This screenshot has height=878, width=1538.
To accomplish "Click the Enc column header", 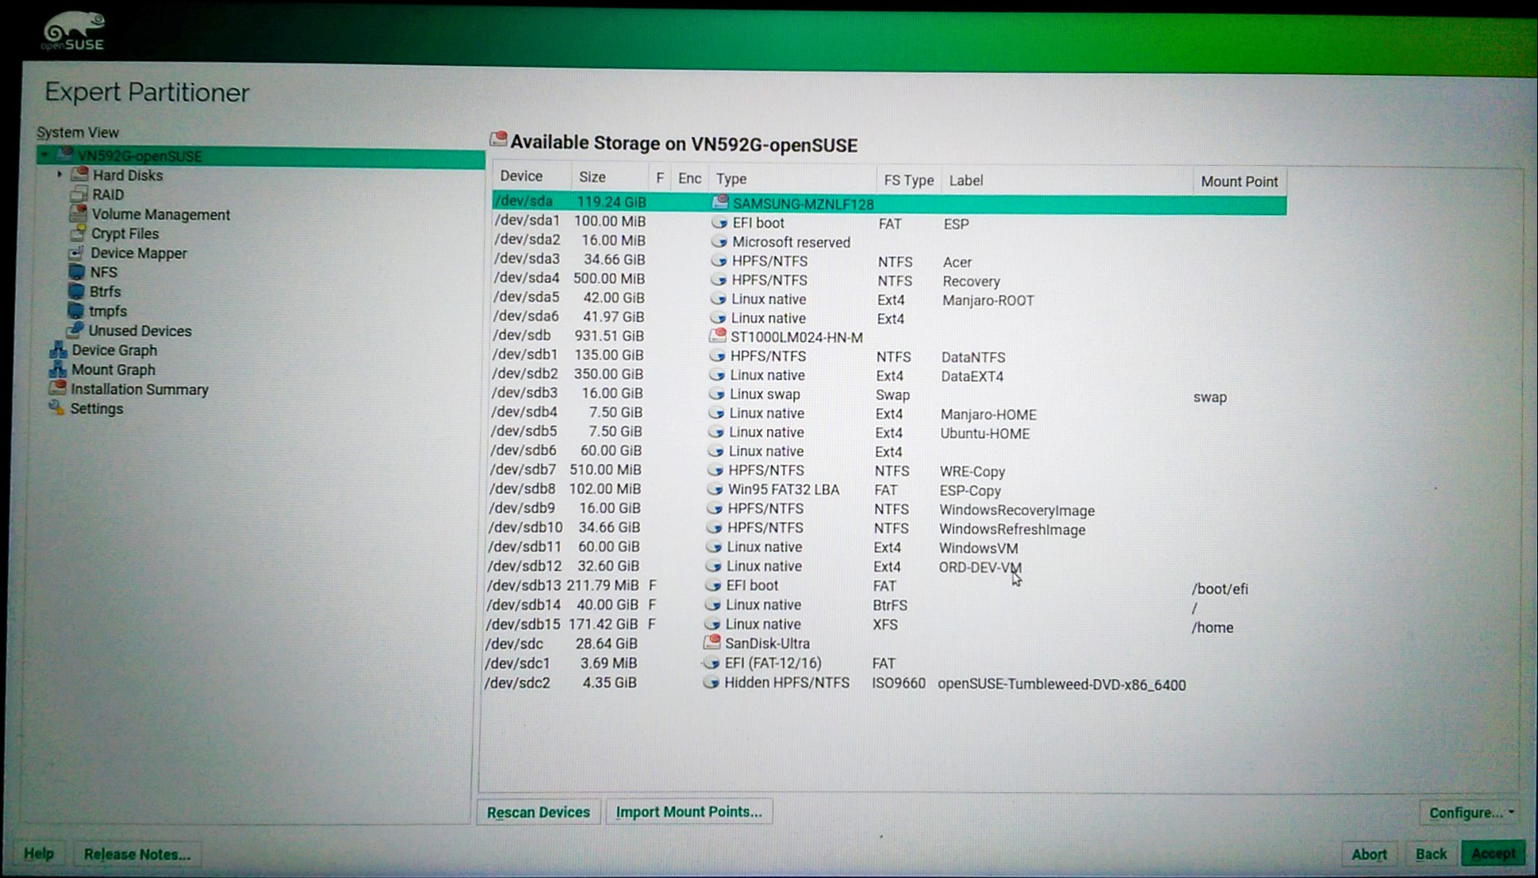I will pos(689,178).
